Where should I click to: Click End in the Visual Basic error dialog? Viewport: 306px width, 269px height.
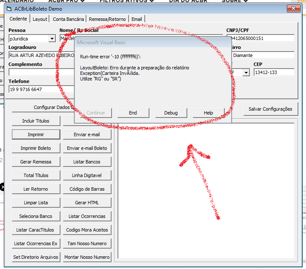point(133,113)
